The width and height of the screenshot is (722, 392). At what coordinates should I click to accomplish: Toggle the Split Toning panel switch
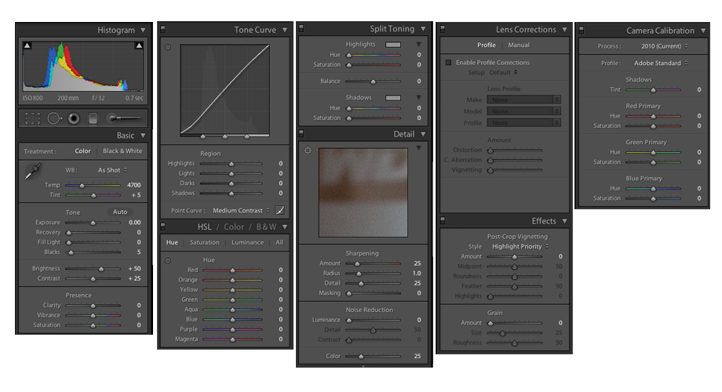[301, 28]
